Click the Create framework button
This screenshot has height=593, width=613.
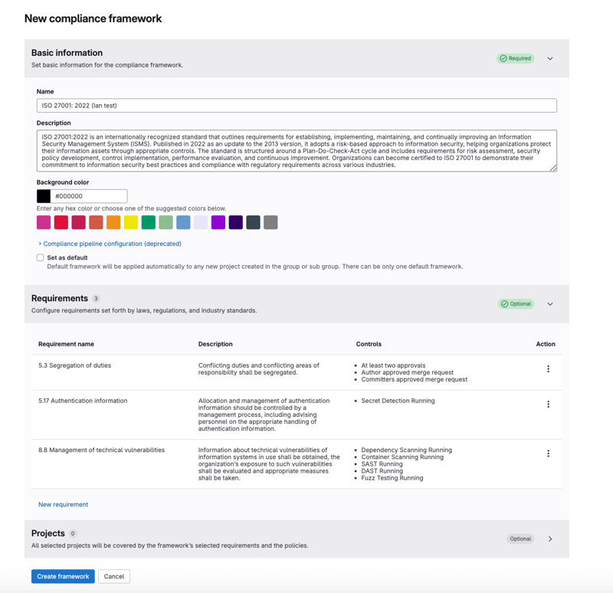[x=63, y=576]
